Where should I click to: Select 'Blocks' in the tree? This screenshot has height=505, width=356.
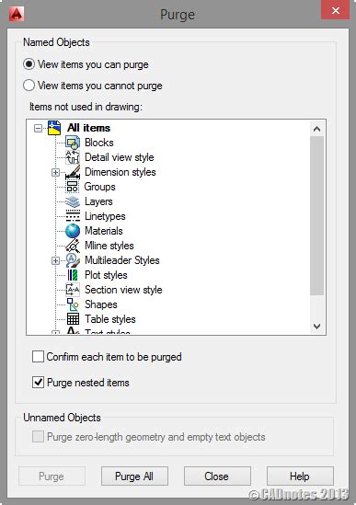tap(99, 143)
